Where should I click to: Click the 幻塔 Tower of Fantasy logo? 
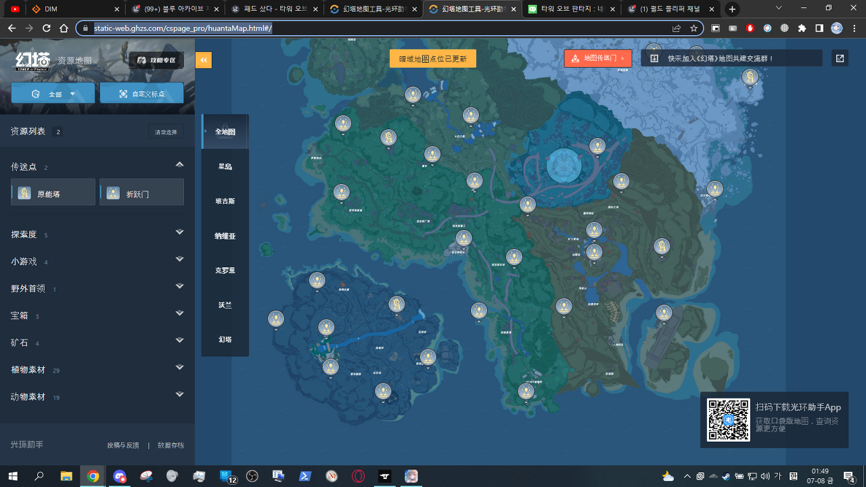coord(34,61)
